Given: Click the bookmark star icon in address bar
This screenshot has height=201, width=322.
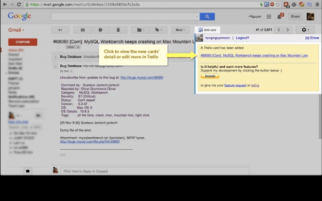Looking at the screenshot, I should (x=278, y=4).
